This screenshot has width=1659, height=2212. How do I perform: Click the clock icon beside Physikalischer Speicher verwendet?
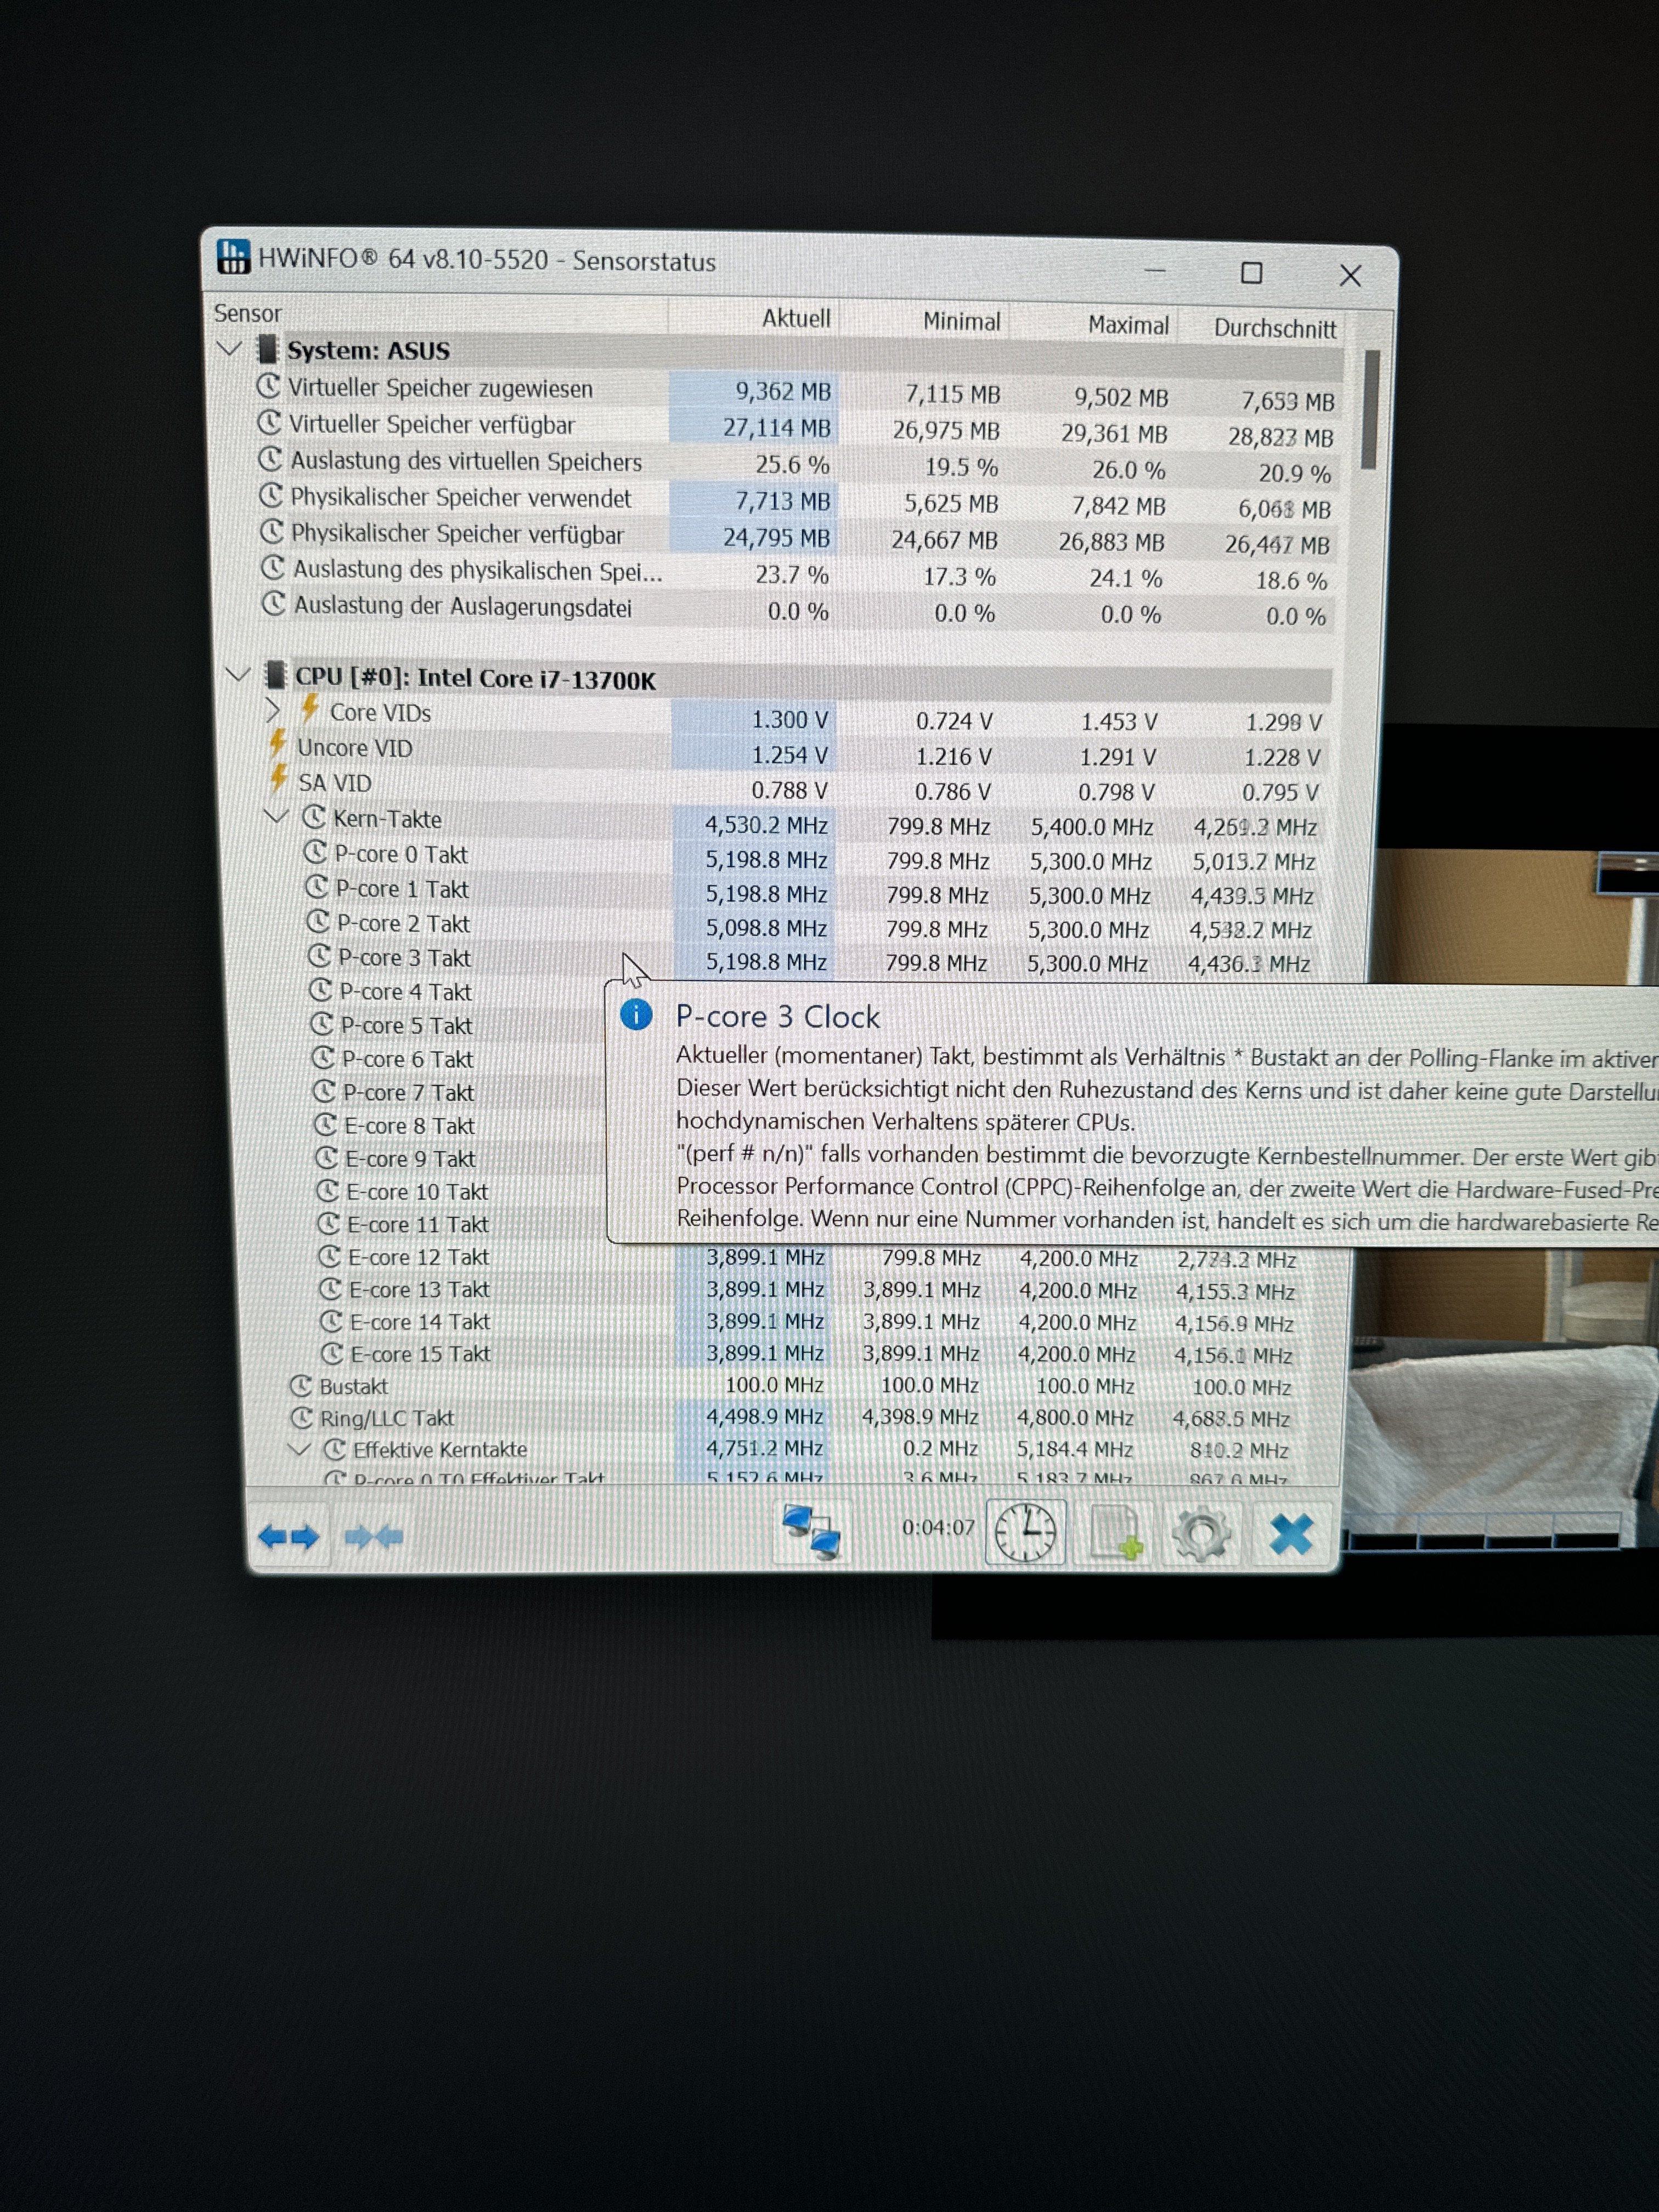pyautogui.click(x=271, y=495)
